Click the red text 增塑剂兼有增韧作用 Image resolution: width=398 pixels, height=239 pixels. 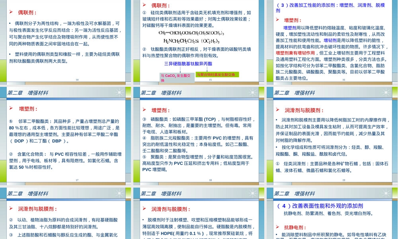pyautogui.click(x=295, y=53)
